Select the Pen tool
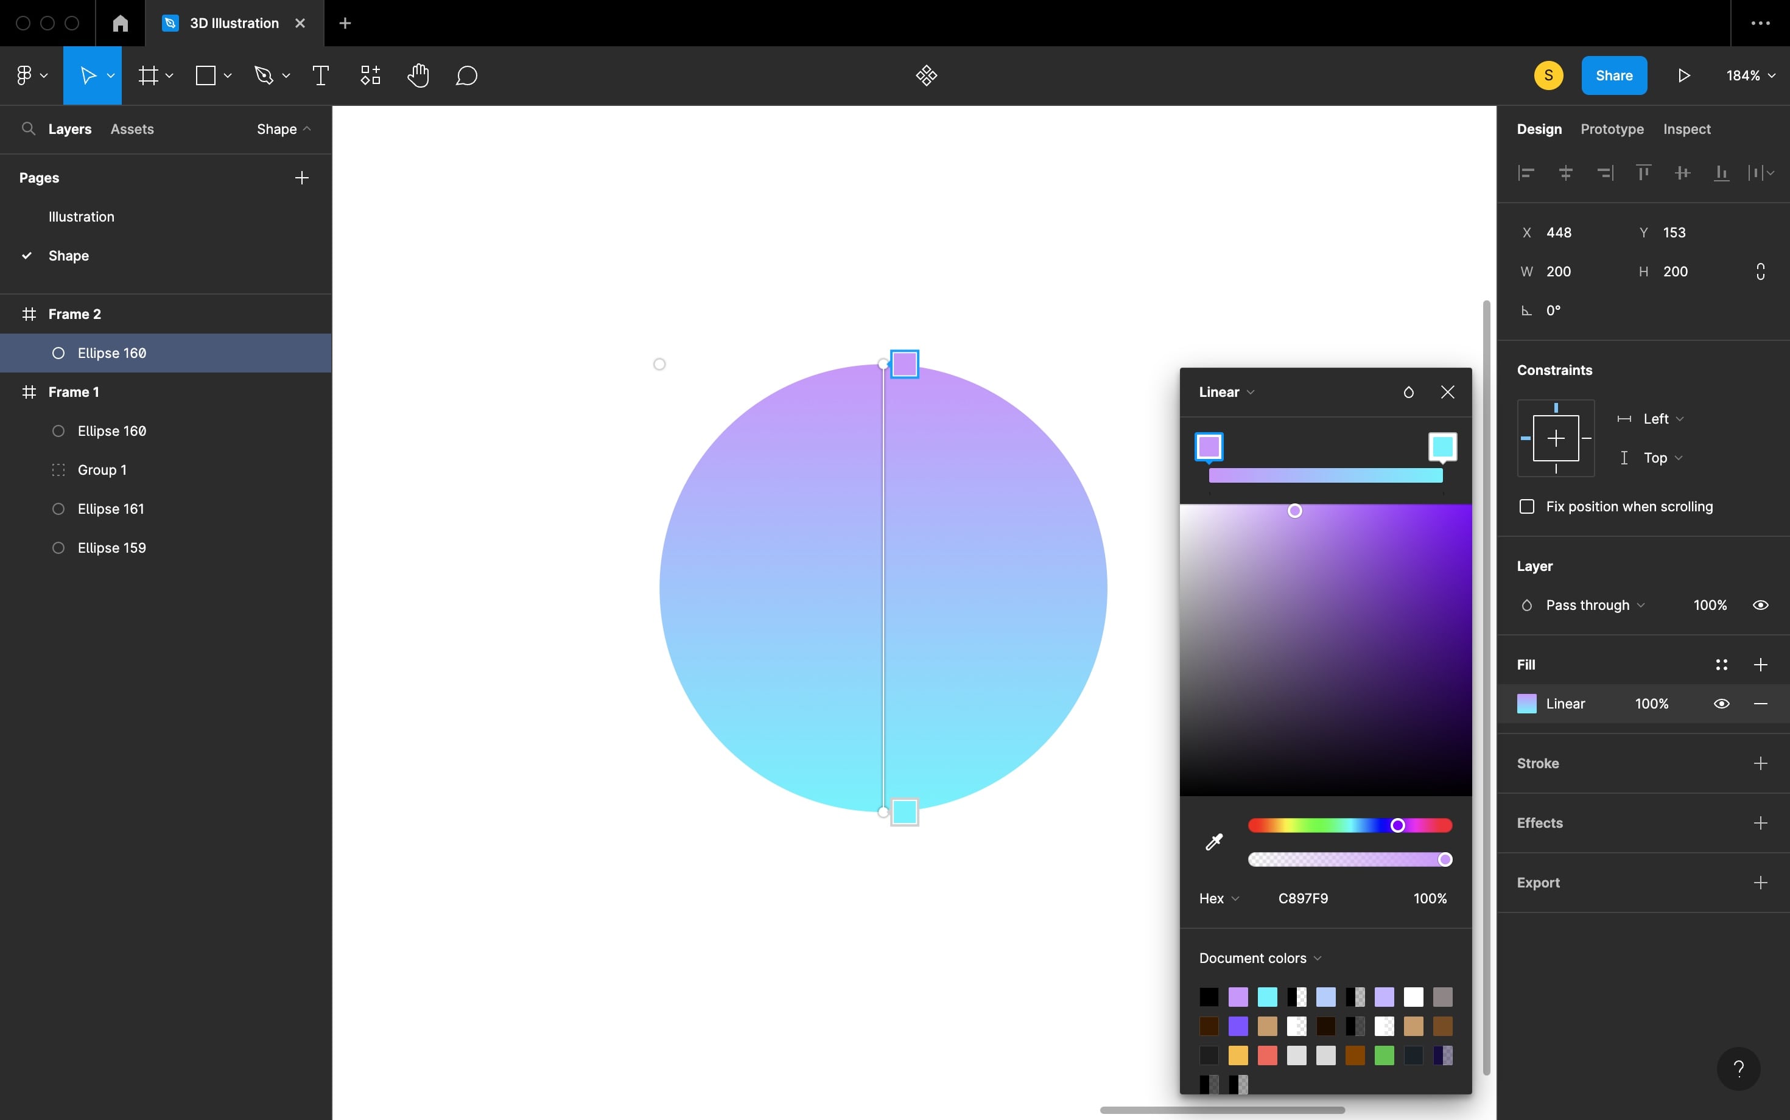Viewport: 1790px width, 1120px height. 264,75
